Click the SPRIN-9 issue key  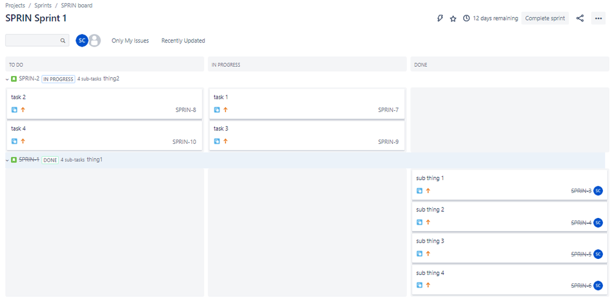(x=388, y=141)
